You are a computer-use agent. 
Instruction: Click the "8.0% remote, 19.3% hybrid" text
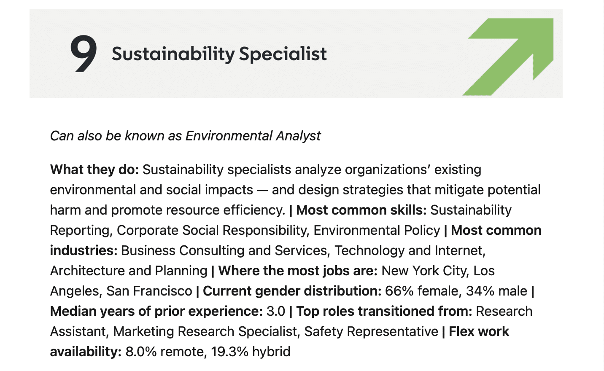click(x=208, y=352)
